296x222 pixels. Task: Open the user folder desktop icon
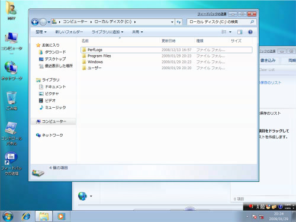[11, 11]
